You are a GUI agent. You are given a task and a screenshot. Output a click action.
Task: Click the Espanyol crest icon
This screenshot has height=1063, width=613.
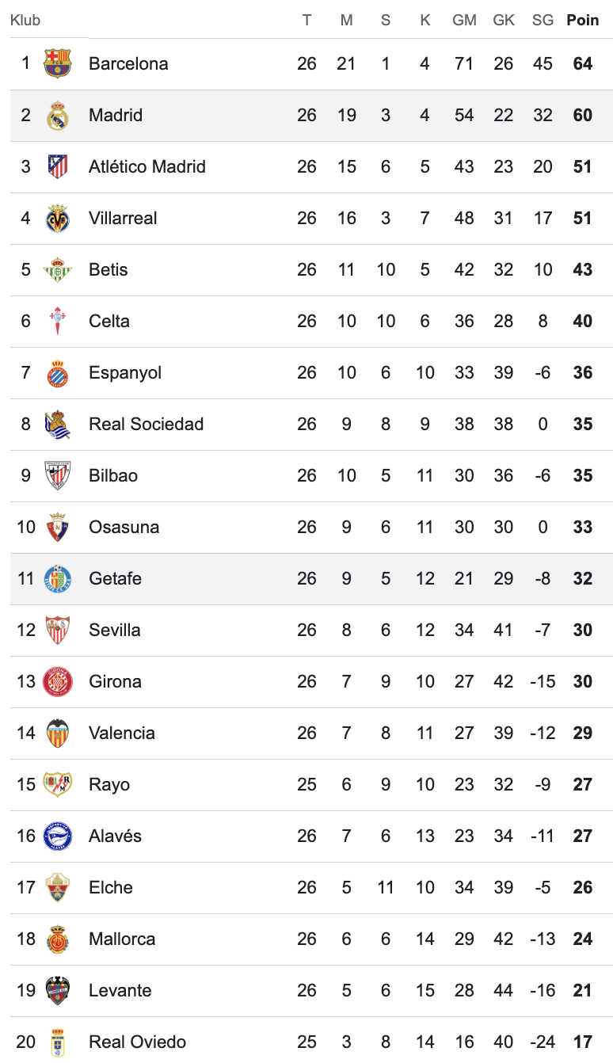pyautogui.click(x=57, y=373)
